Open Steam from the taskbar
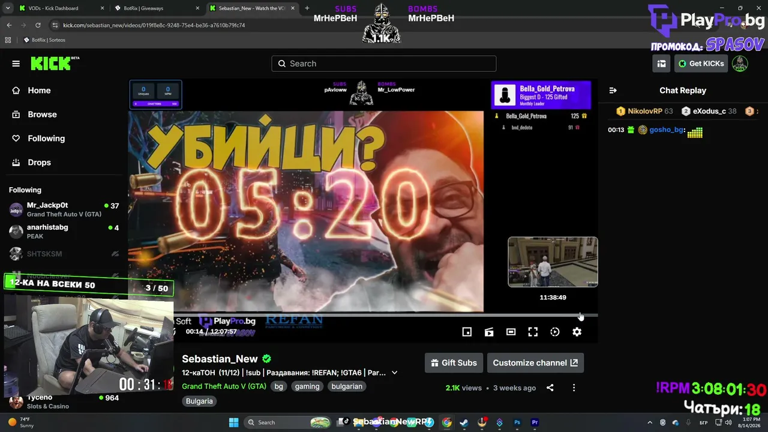Screen dimensions: 768x432 point(464,422)
